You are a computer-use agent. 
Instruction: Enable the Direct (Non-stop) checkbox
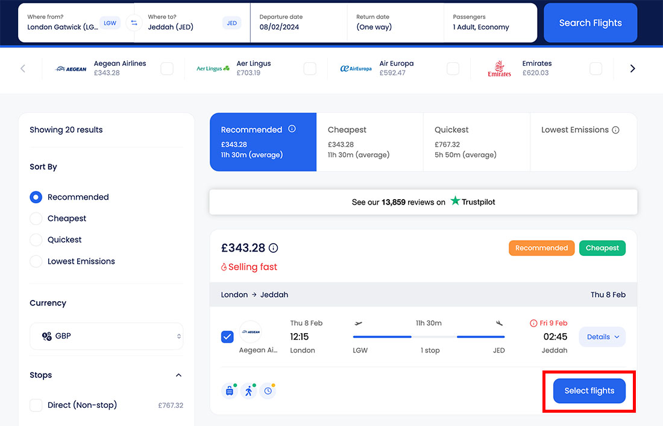point(36,405)
